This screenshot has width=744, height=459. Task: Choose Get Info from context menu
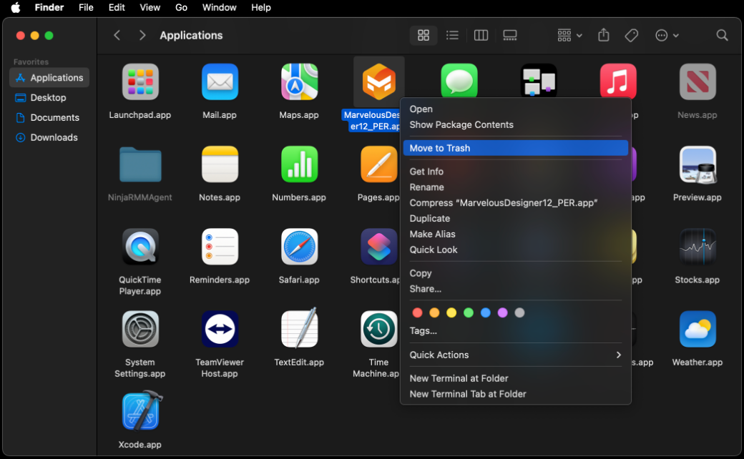pos(516,172)
